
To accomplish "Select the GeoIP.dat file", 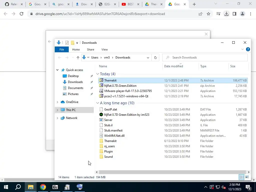I will 173,109.
